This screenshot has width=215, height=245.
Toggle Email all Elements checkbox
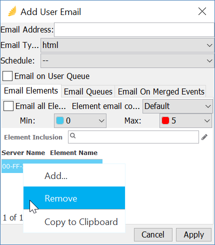8,106
